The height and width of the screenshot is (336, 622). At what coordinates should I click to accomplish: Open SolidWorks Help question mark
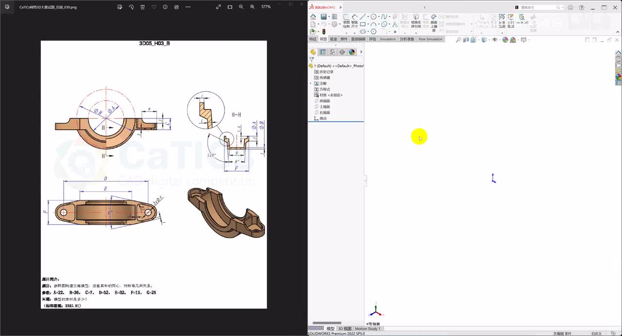[582, 7]
